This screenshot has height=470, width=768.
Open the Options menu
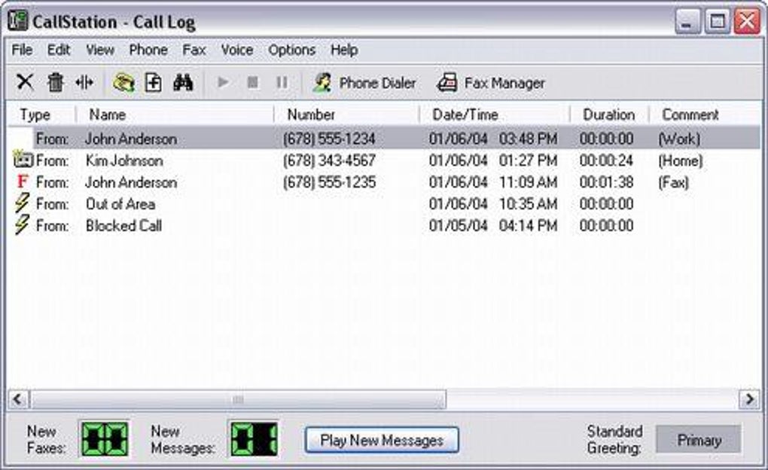tap(292, 50)
